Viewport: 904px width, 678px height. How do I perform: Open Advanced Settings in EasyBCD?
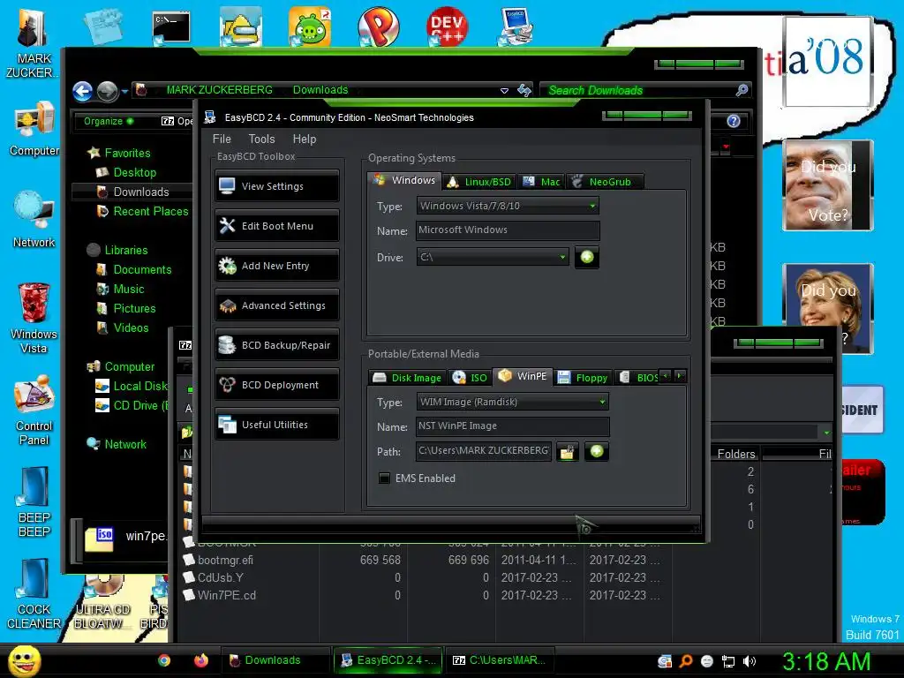click(276, 305)
